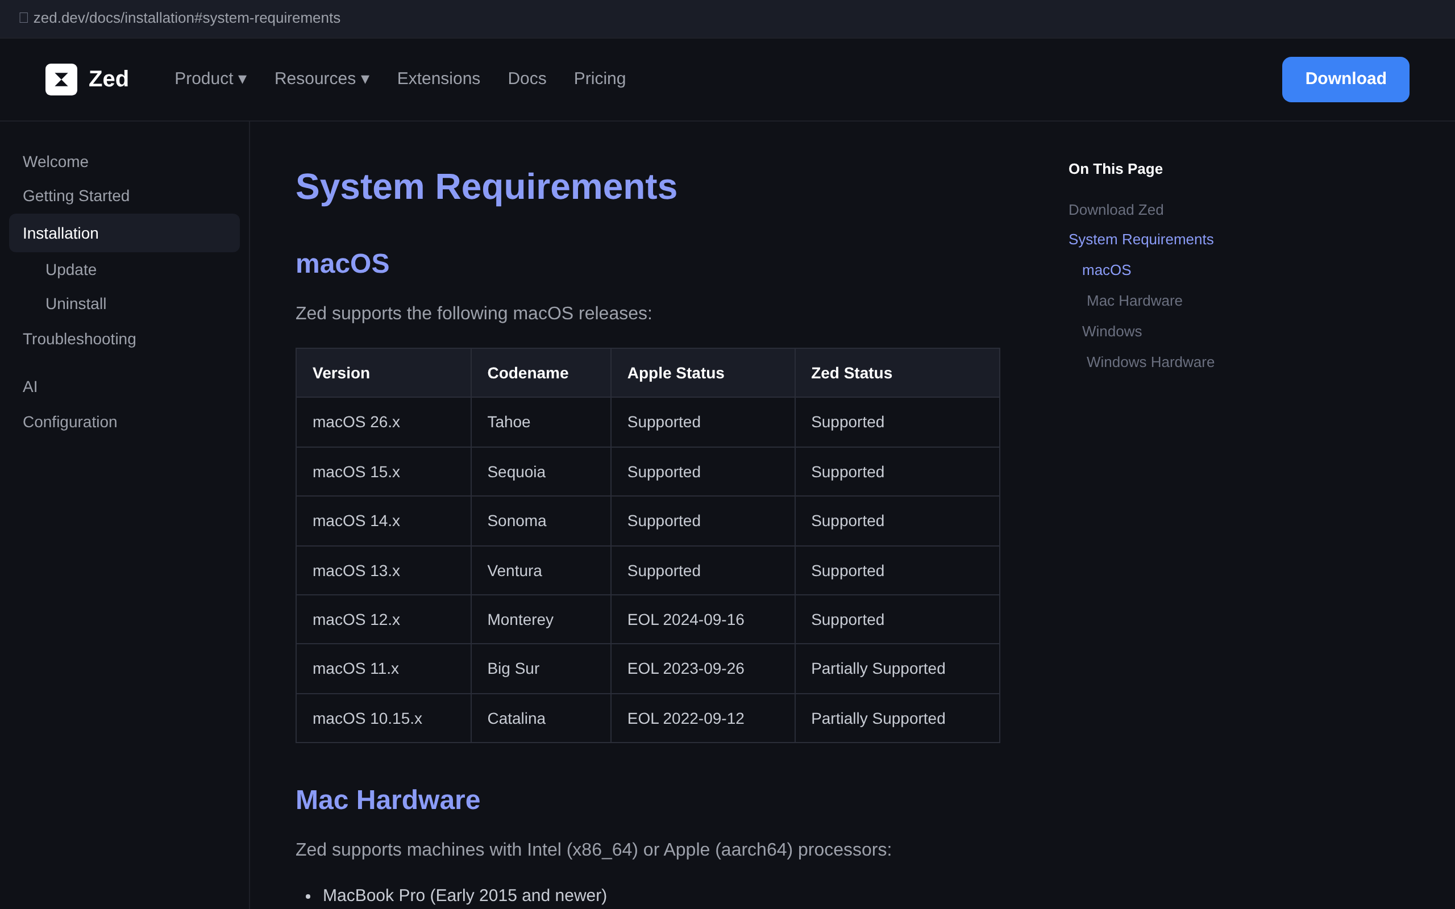Viewport: 1455px width, 909px height.
Task: Open Configuration in the sidebar
Action: (x=70, y=422)
